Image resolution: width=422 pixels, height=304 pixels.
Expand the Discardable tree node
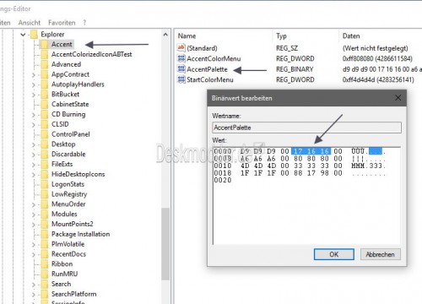click(x=34, y=155)
